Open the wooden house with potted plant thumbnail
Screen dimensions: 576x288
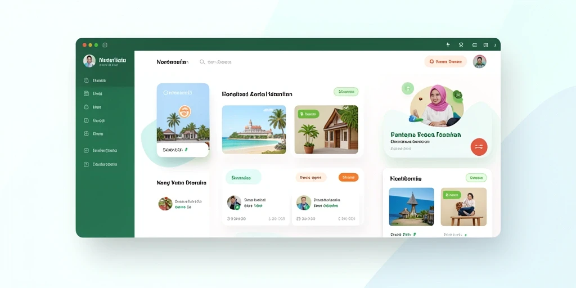pos(326,130)
